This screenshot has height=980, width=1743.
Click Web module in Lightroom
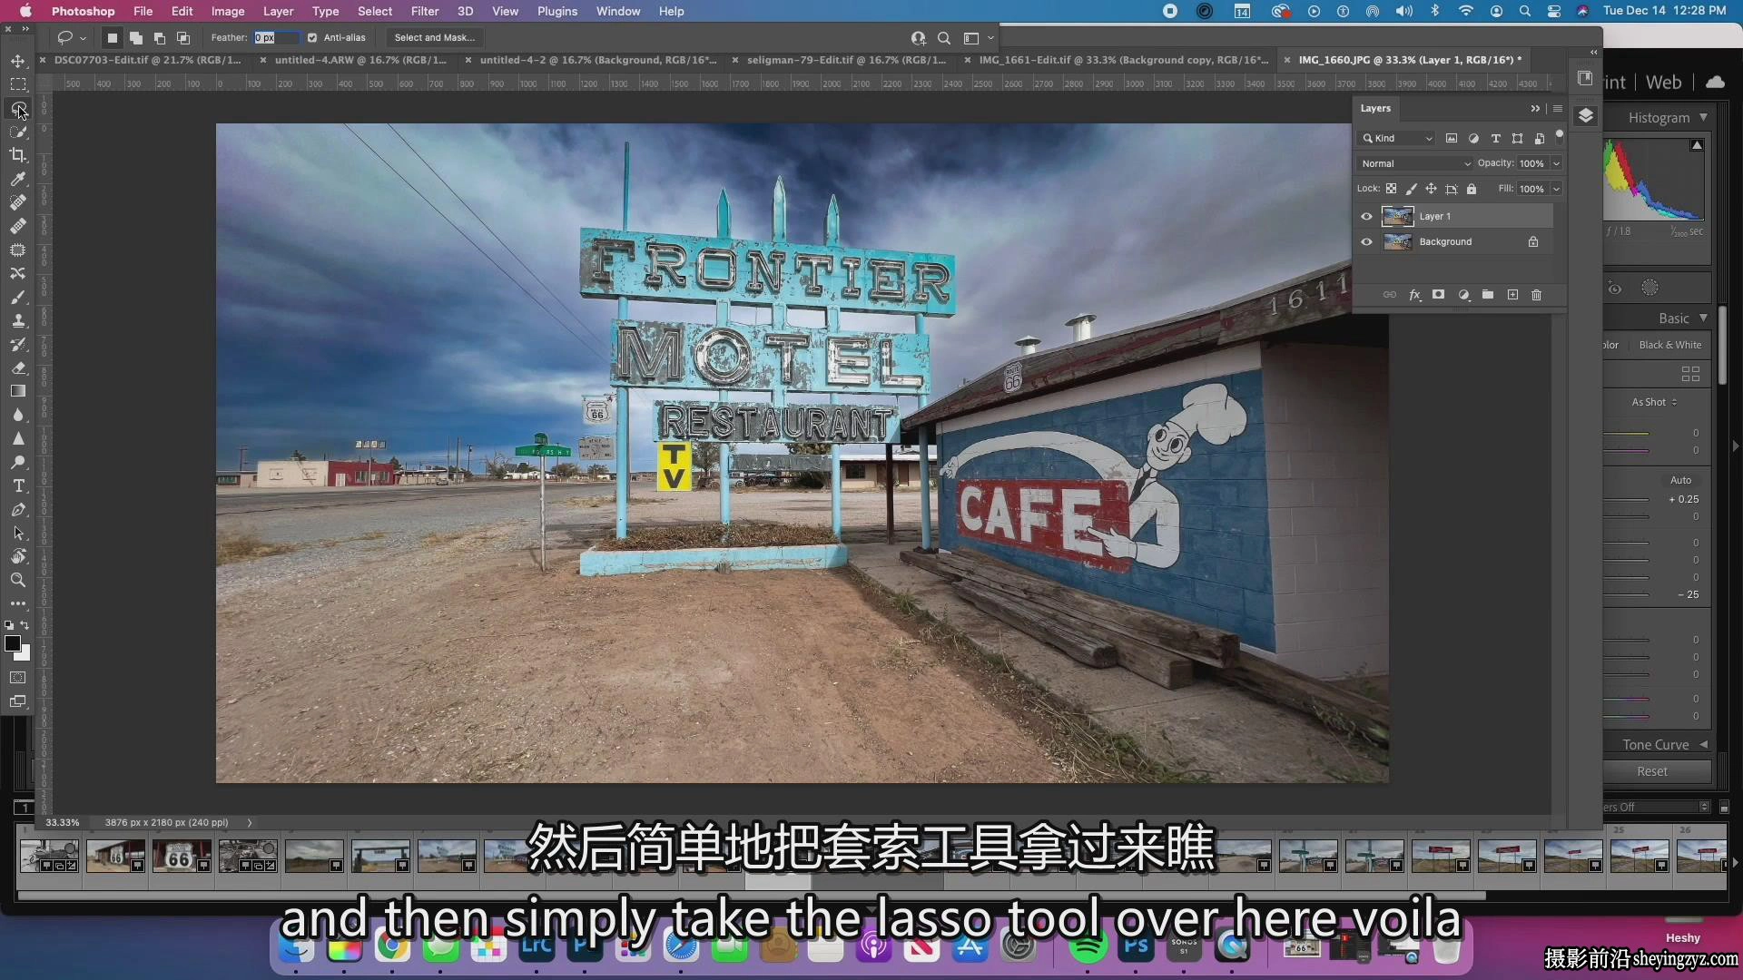[1663, 83]
